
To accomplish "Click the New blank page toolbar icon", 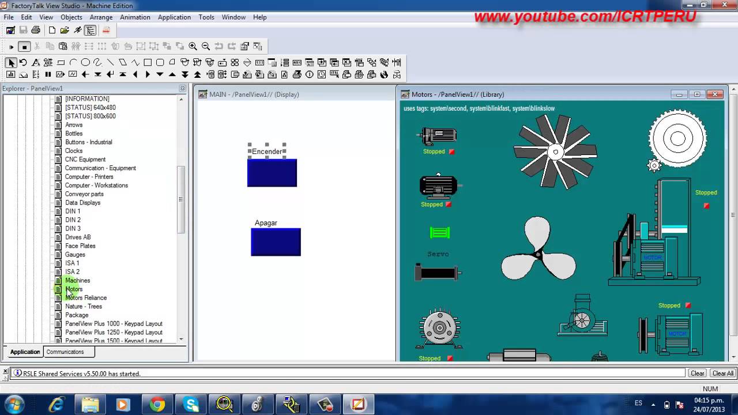I will 52,30.
